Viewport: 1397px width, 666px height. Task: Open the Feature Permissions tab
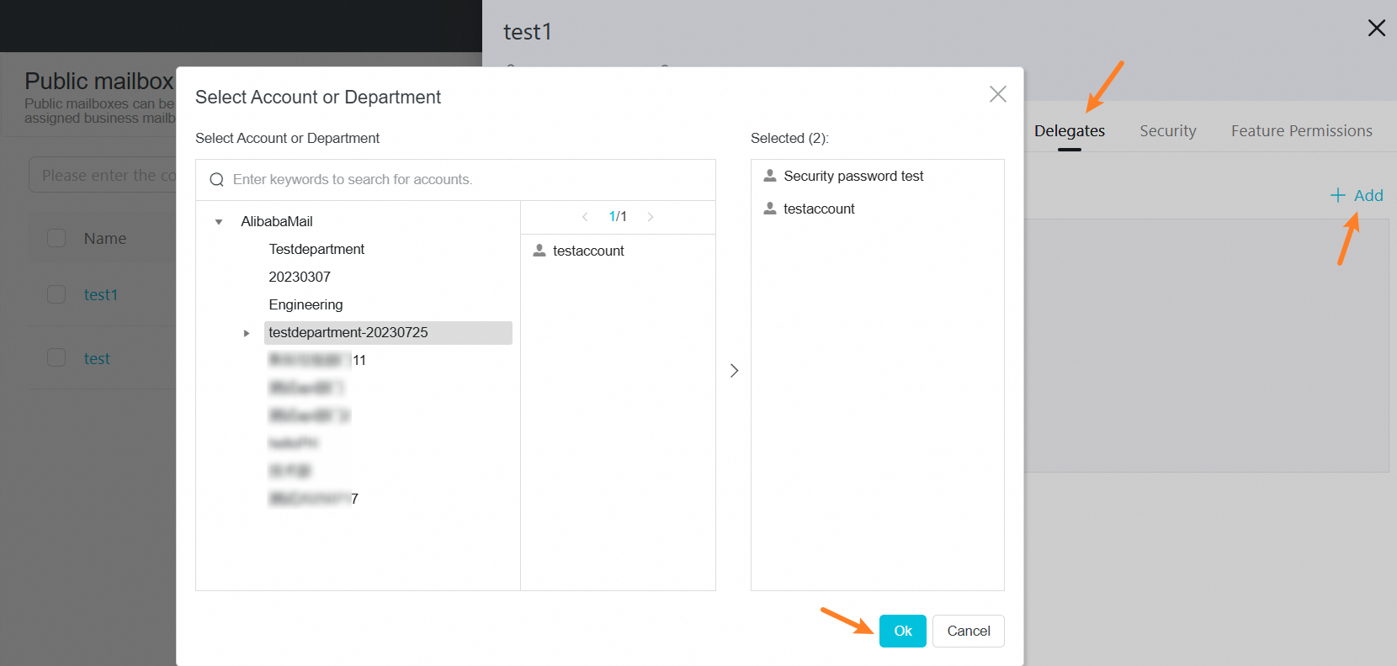tap(1301, 131)
